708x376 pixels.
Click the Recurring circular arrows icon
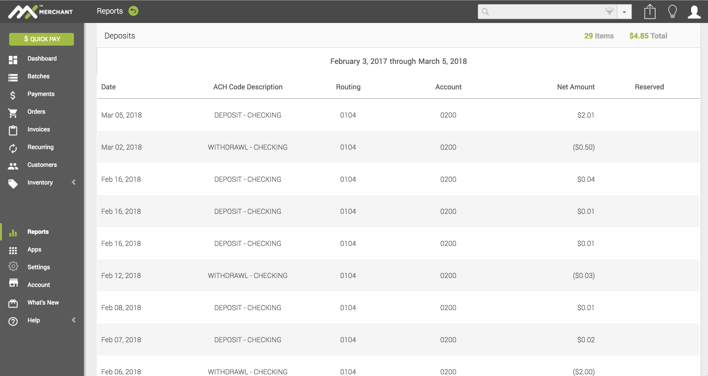[x=13, y=148]
